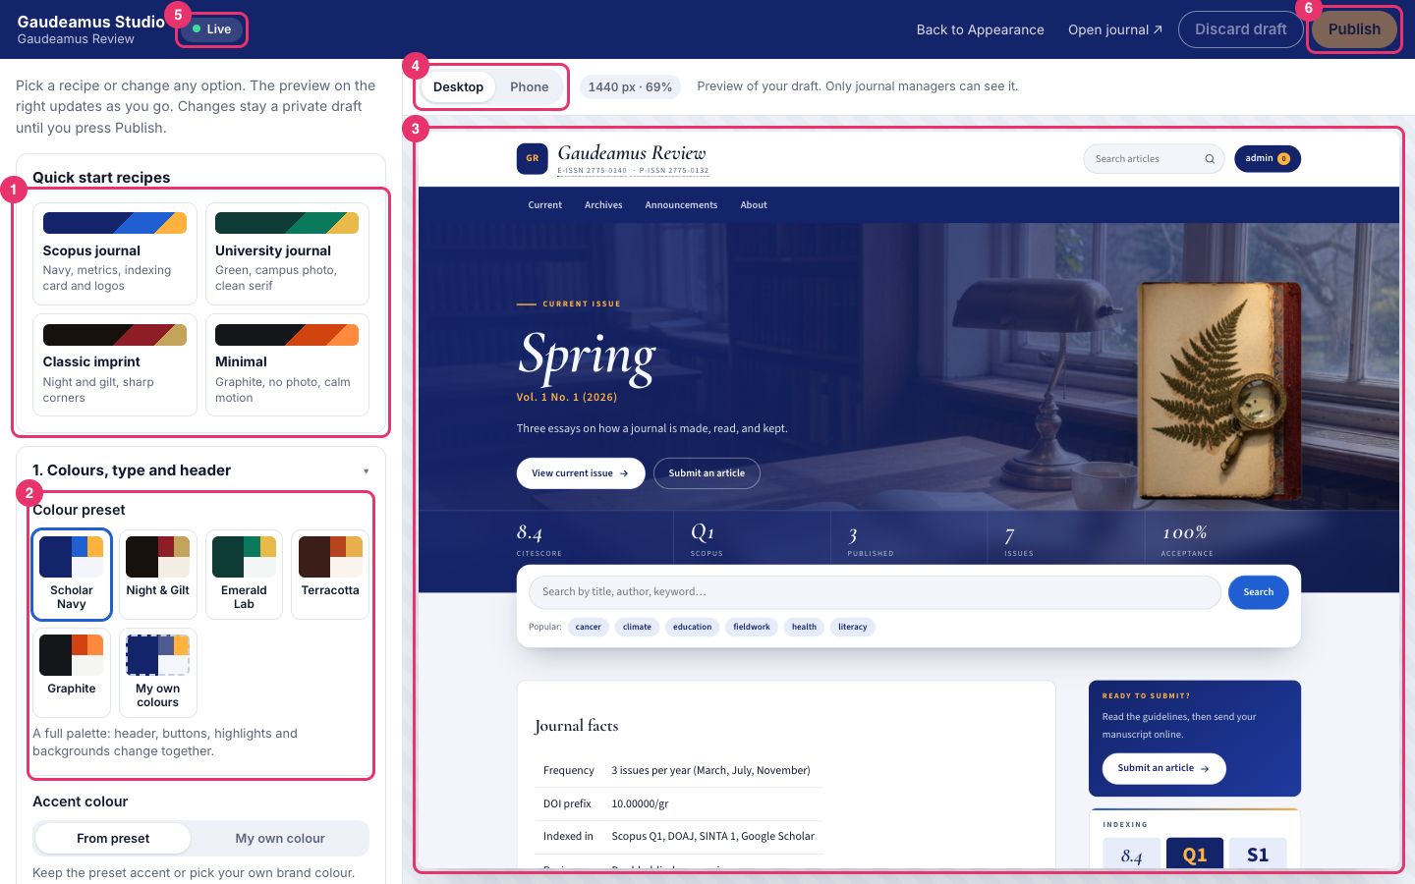Apply the Classic imprint recipe
The image size is (1415, 884).
pos(115,365)
